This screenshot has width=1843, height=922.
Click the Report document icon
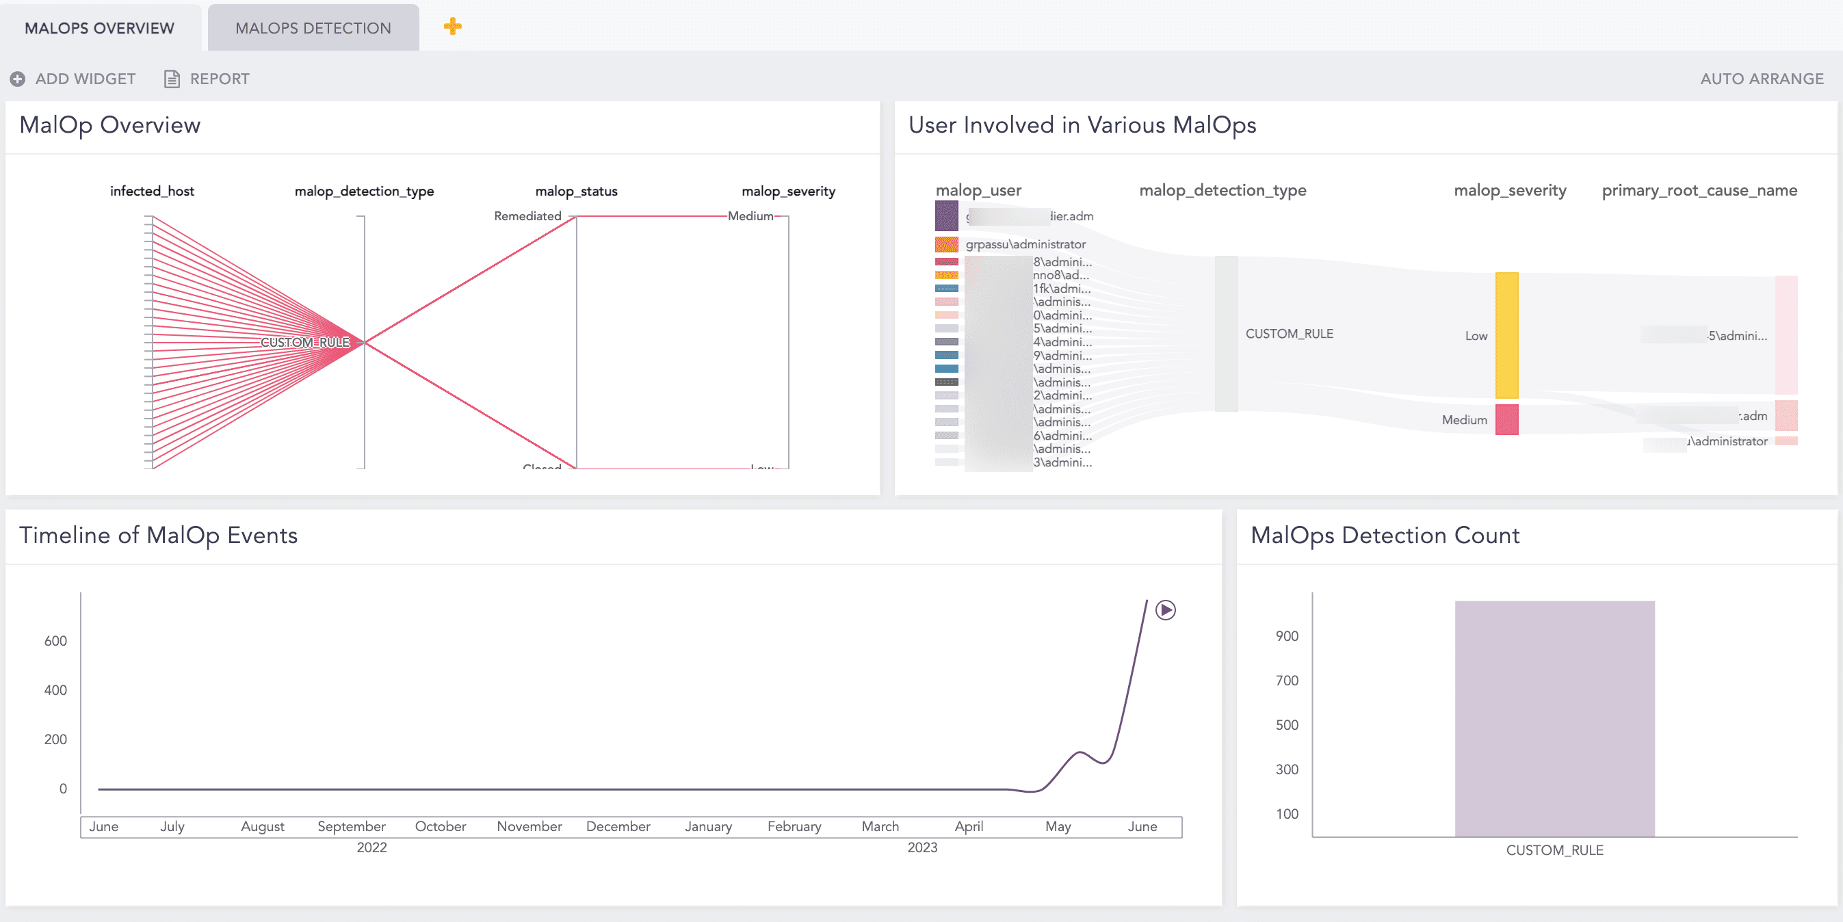172,79
